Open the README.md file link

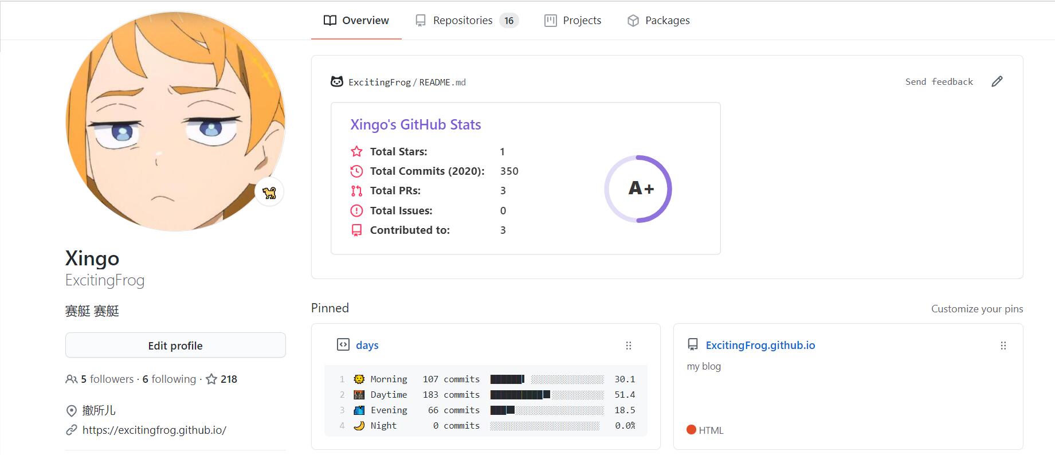[442, 83]
